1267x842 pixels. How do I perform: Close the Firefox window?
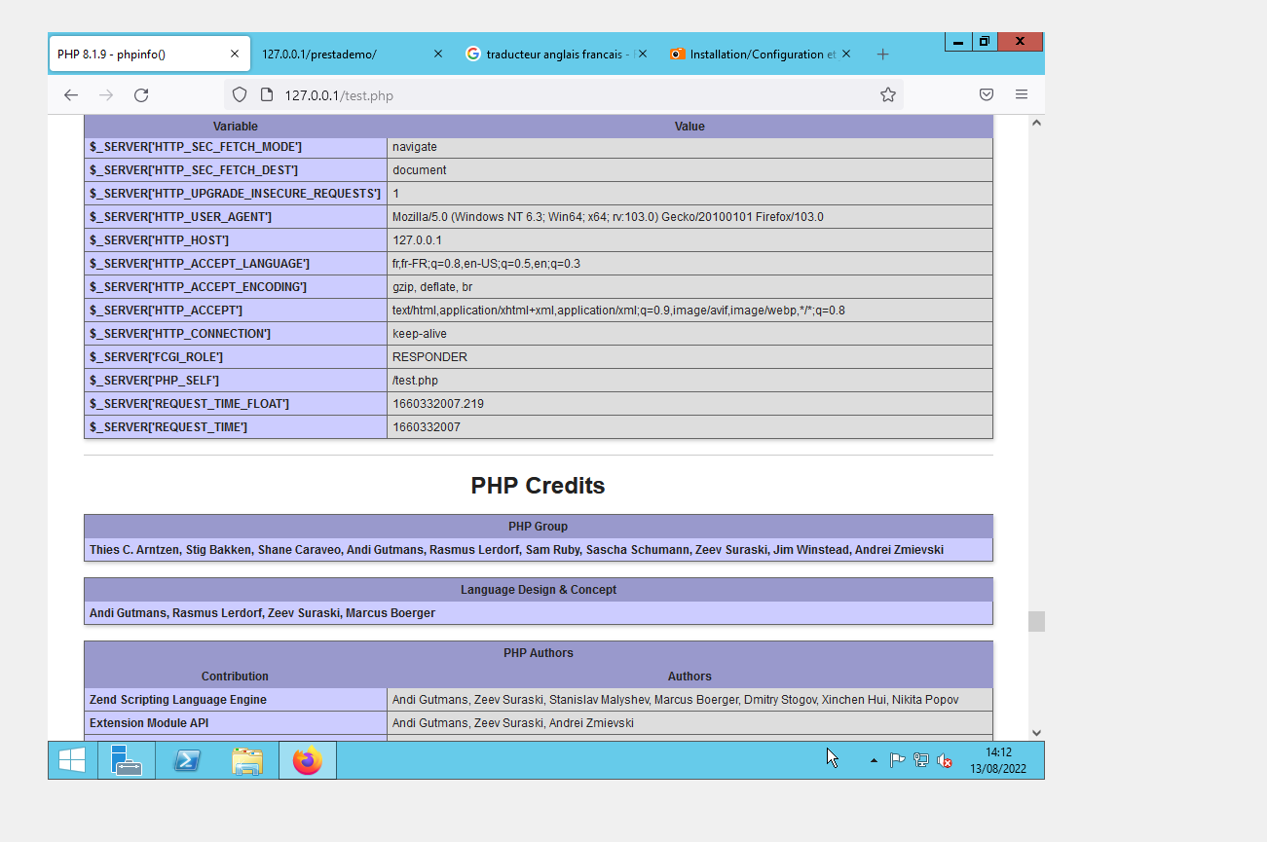point(1020,41)
